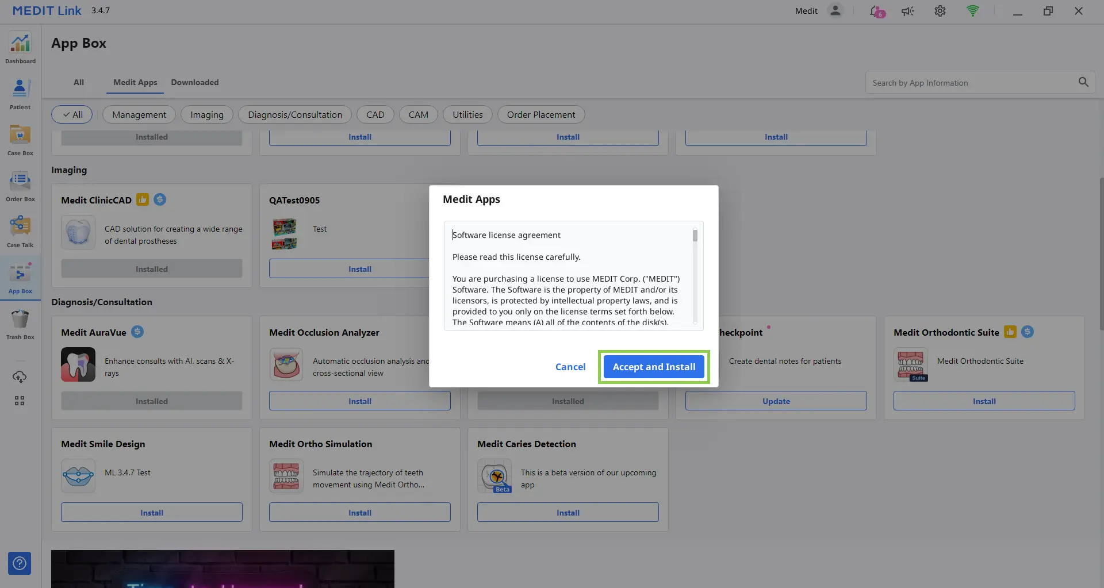
Task: Switch to the Downloaded tab
Action: click(x=194, y=82)
